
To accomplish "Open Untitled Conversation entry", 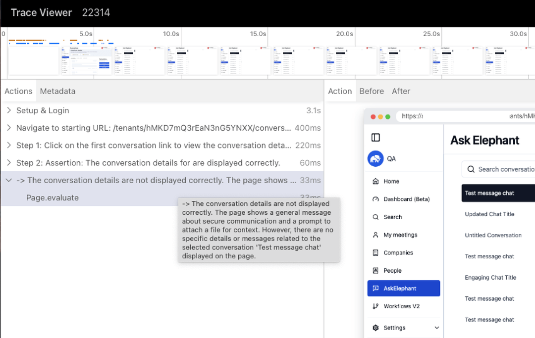I will point(493,235).
